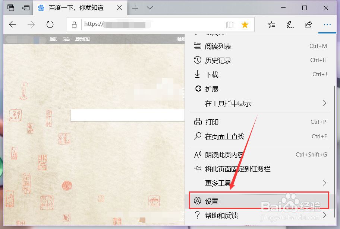Click the site lock icon
Screen dimensions: 340x229
74,25
